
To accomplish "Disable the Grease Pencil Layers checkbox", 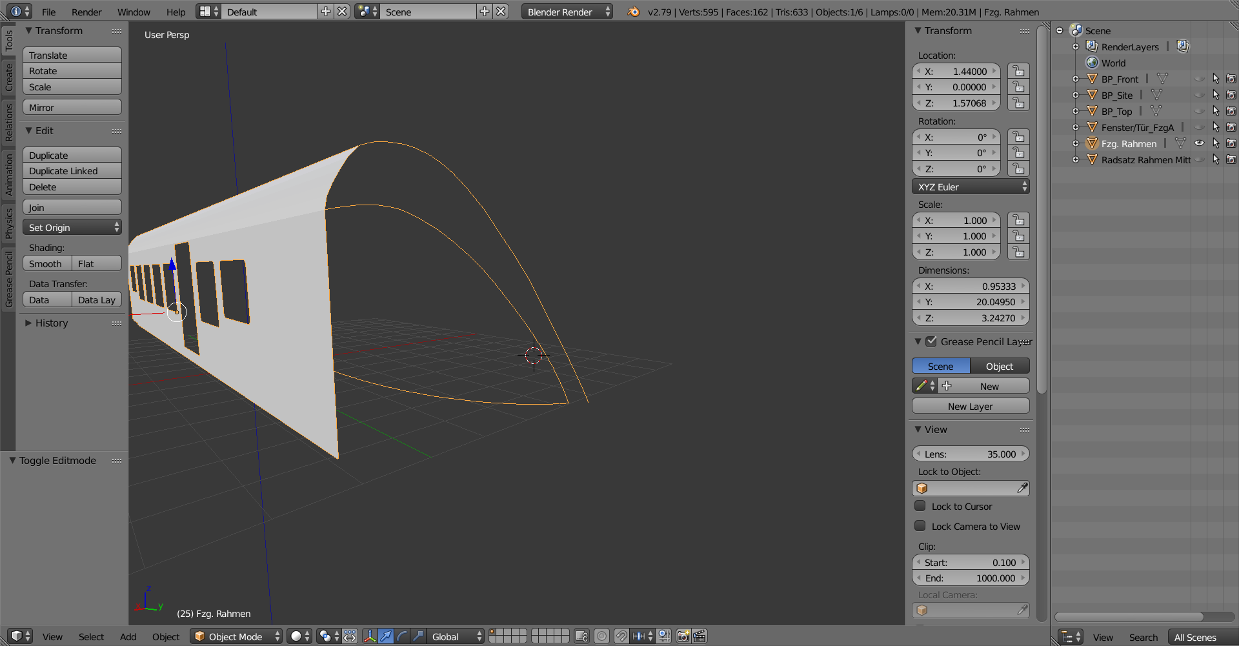I will (x=931, y=341).
